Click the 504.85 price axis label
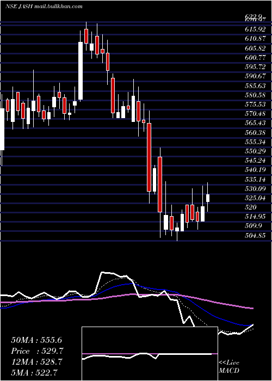The height and width of the screenshot is (381, 272). click(x=255, y=235)
